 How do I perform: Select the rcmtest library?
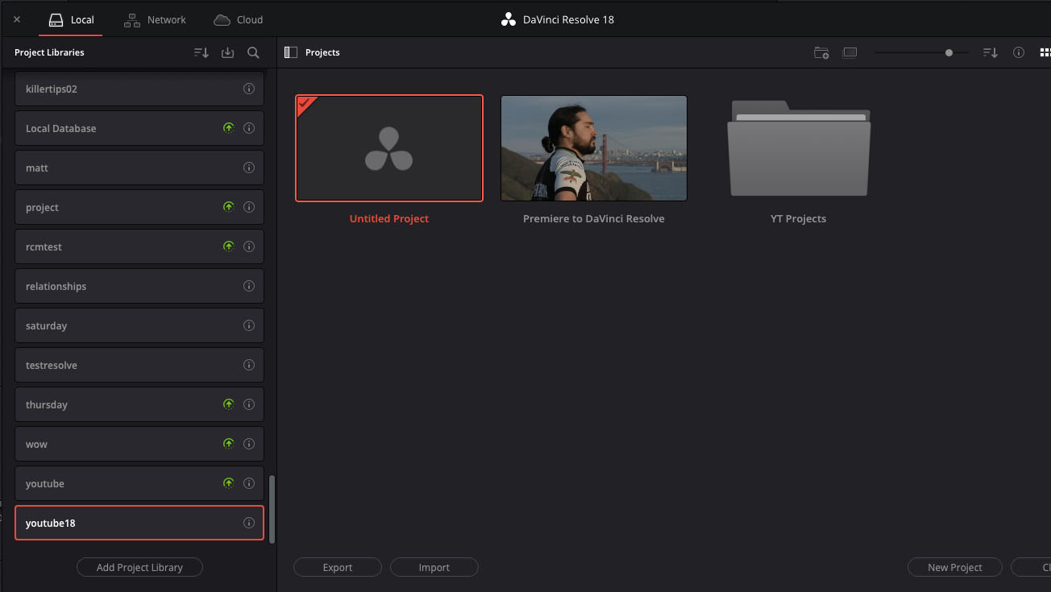click(x=139, y=246)
